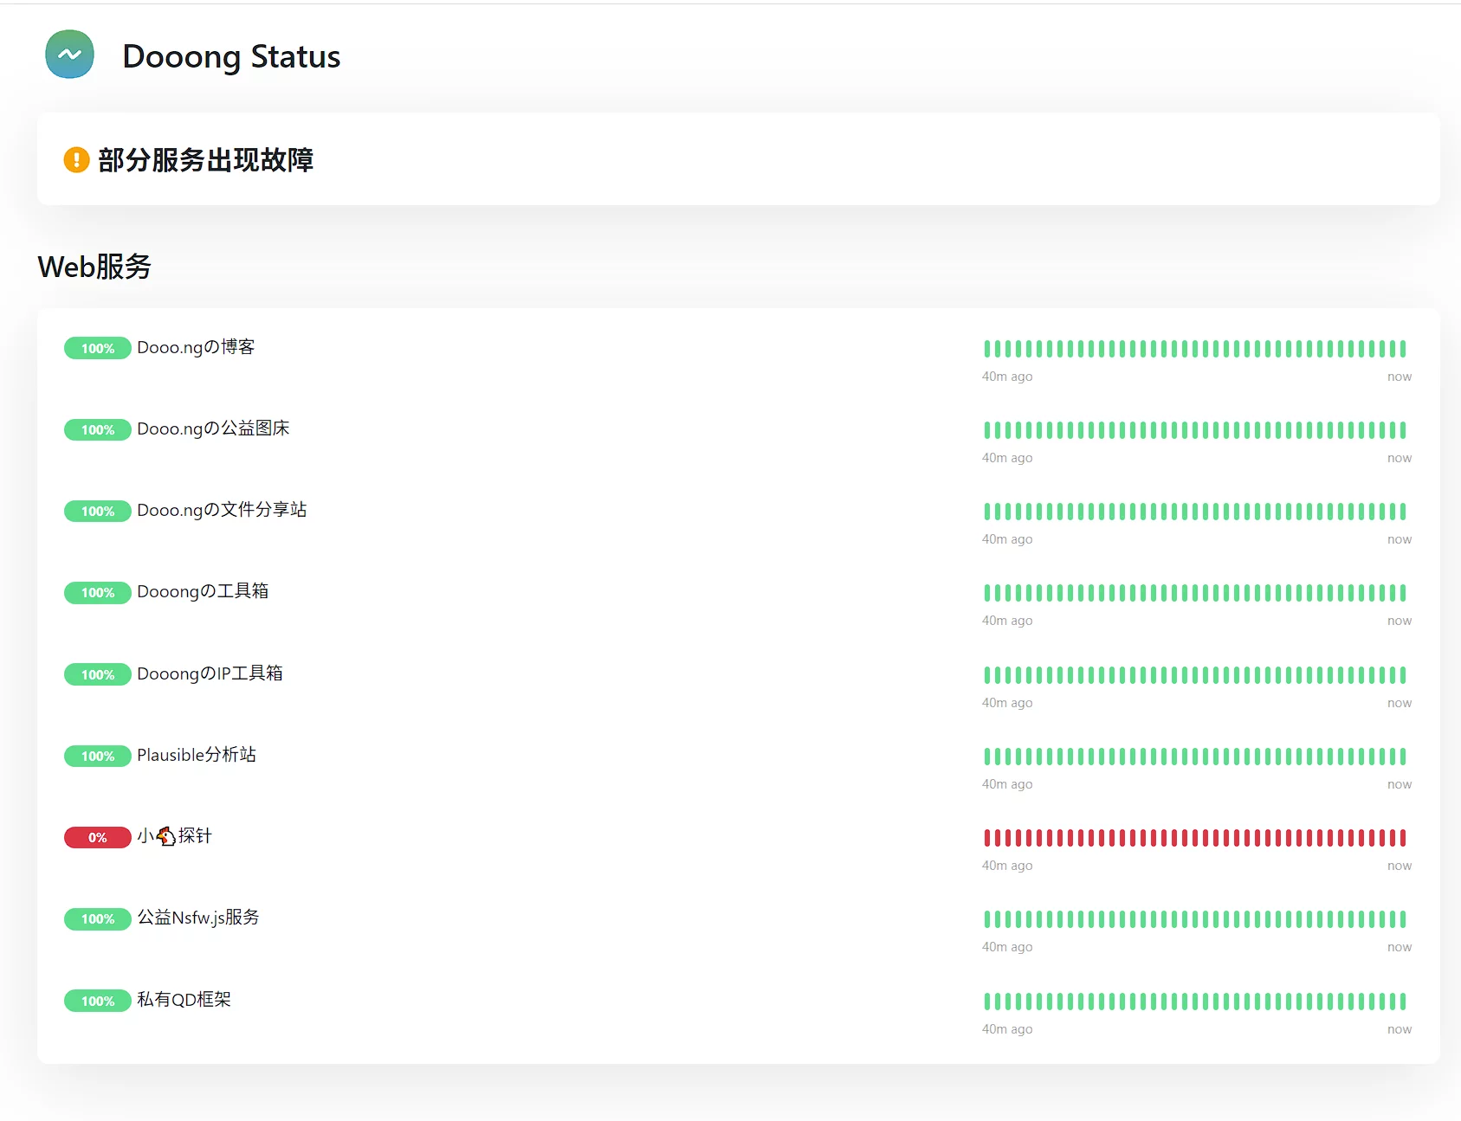Click 100% badge beside DooongのIP工具箱
Viewport: 1461px width, 1121px height.
(x=97, y=675)
